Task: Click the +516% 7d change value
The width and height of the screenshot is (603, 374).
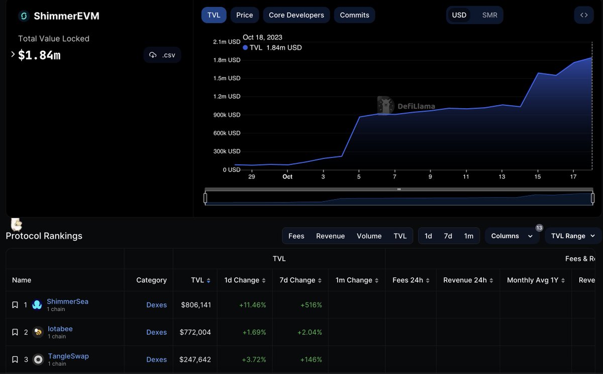Action: click(311, 305)
